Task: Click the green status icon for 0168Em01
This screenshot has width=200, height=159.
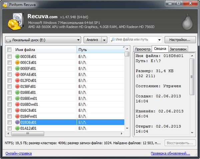Action: 17,98
